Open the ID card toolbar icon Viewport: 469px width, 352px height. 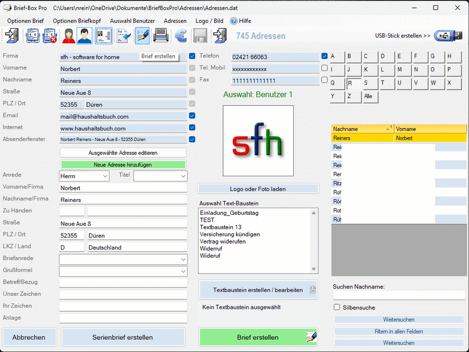[x=104, y=35]
